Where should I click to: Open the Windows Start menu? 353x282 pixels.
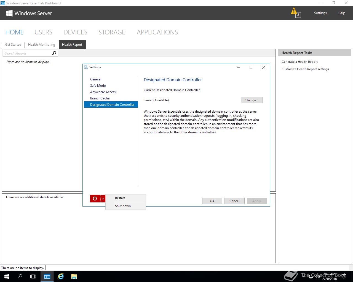click(7, 276)
